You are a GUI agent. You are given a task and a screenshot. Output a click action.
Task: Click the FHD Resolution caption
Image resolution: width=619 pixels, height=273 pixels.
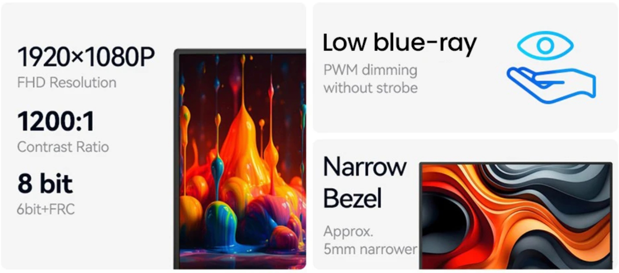click(x=67, y=82)
